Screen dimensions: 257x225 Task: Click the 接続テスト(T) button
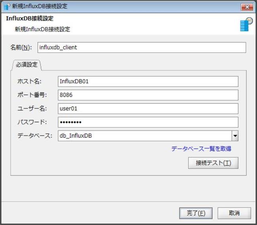tap(213, 163)
